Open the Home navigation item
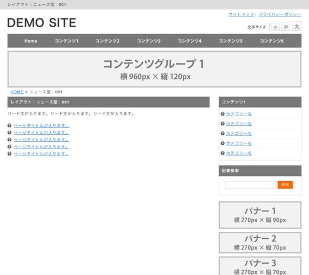309x275 pixels. [x=30, y=41]
